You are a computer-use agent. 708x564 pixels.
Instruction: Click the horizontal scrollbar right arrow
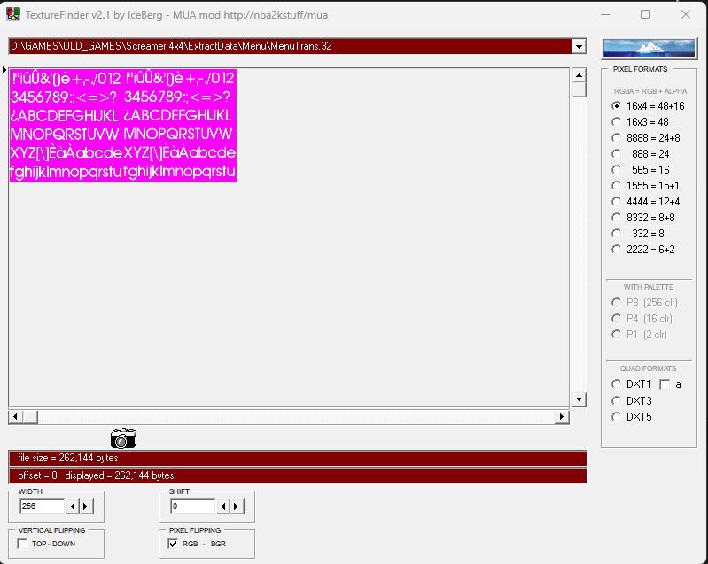coord(562,417)
